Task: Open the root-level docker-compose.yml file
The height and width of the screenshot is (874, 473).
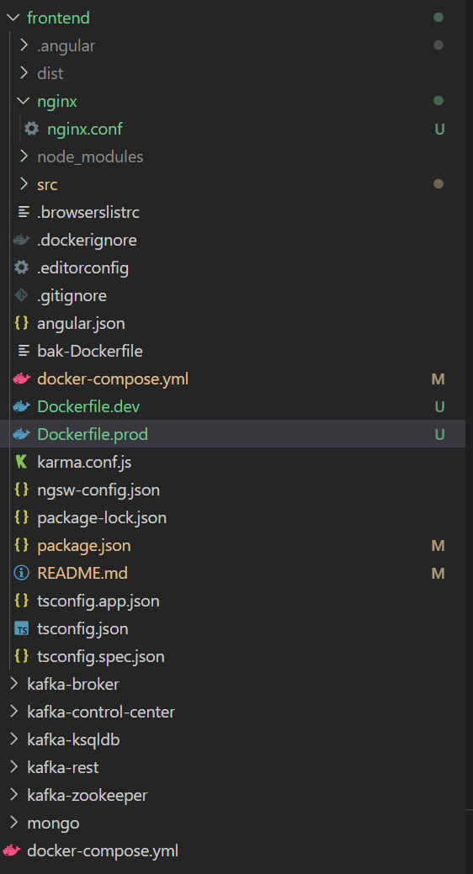Action: click(103, 851)
